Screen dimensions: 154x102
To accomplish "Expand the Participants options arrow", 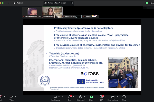I will tap(62, 97).
